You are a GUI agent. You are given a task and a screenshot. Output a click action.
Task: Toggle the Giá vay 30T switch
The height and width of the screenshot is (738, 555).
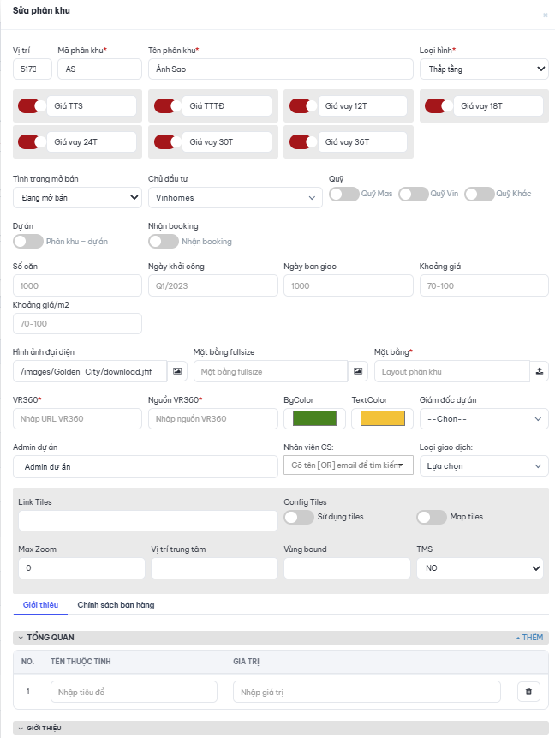click(x=168, y=141)
